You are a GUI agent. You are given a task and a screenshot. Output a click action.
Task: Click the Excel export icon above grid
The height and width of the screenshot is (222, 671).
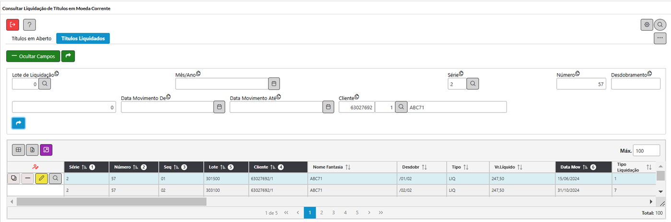click(x=32, y=150)
